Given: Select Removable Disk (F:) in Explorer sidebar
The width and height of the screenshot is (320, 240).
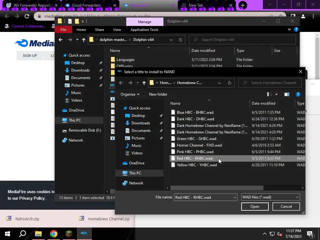Looking at the screenshot, I should coord(82,130).
